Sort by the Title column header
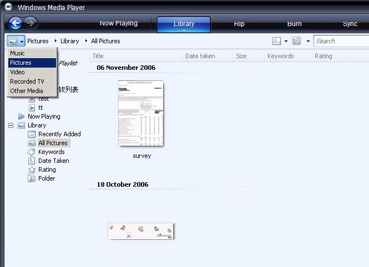 (136, 56)
